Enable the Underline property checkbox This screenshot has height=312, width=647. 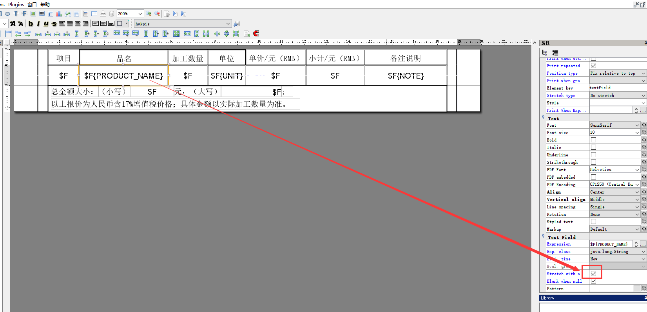point(593,154)
